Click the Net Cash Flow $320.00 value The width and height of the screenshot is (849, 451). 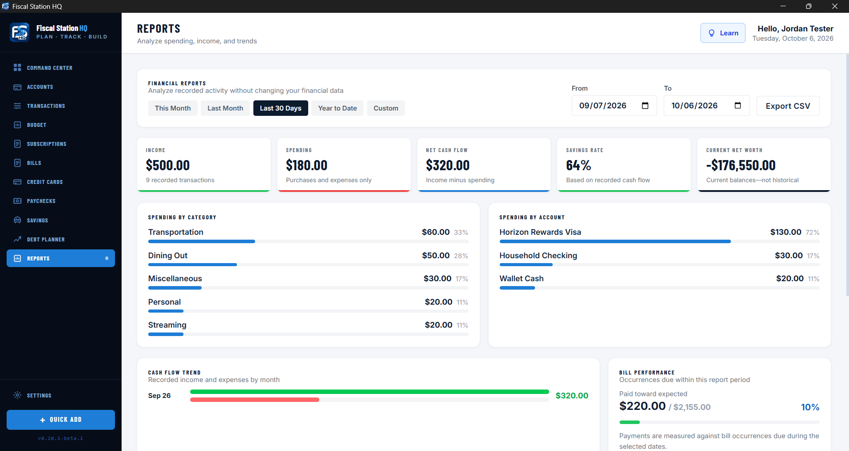(x=448, y=165)
